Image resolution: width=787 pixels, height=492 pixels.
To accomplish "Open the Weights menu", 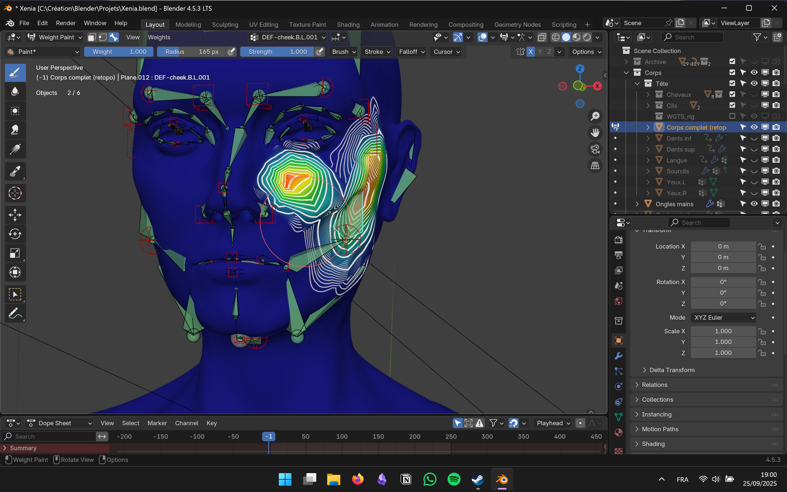I will 159,37.
